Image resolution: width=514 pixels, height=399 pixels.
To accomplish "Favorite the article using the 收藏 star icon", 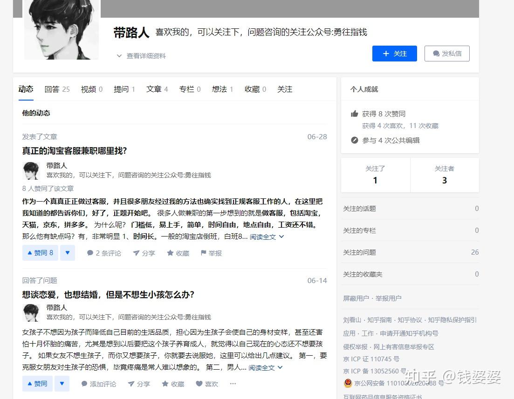I will [178, 253].
